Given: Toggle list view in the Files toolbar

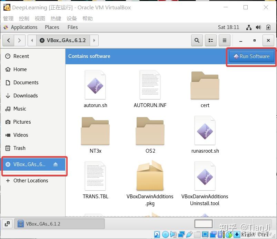Looking at the screenshot, I should (x=210, y=40).
